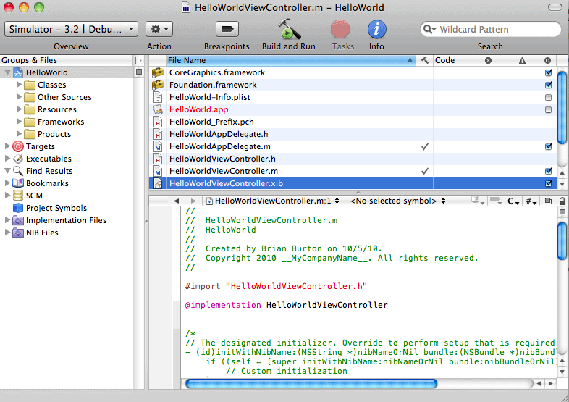This screenshot has height=402, width=569.
Task: Click the HelloWorld.app application icon
Action: [158, 109]
